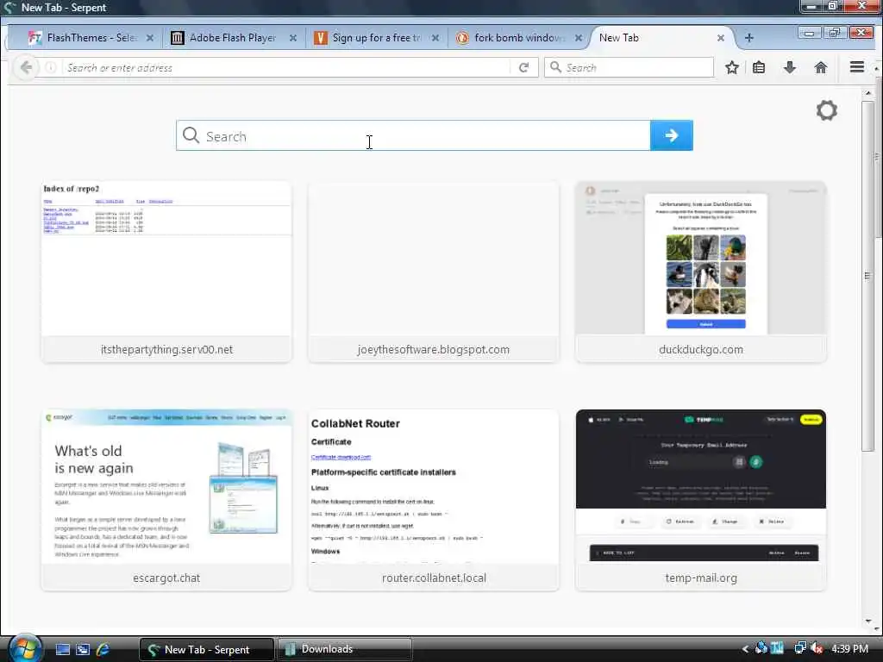Open the downloads arrow icon
Image resolution: width=883 pixels, height=662 pixels.
[790, 67]
